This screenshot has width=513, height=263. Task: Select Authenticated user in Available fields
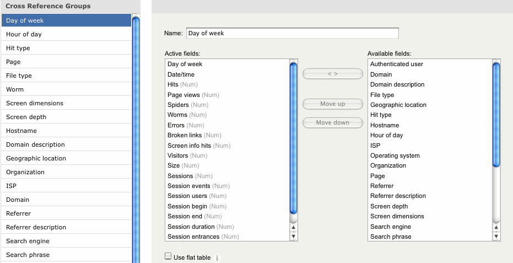(x=396, y=64)
